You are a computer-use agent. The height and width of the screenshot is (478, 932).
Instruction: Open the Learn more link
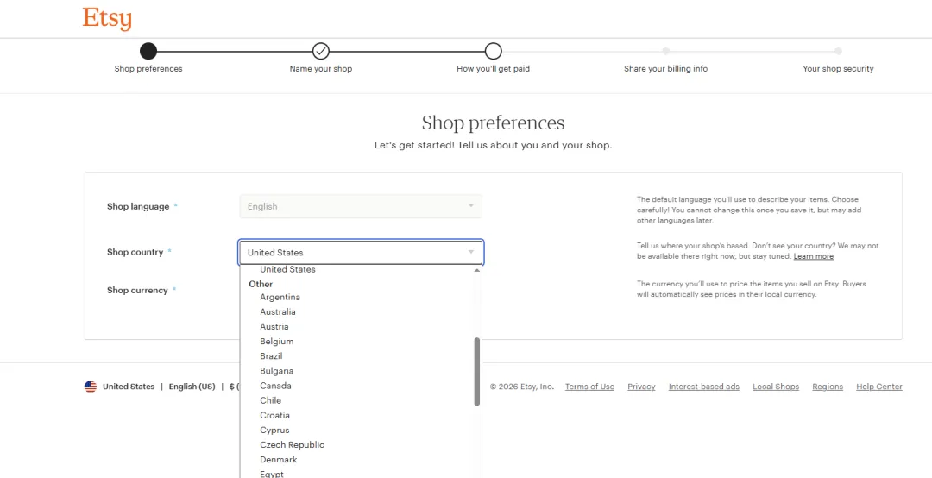813,256
